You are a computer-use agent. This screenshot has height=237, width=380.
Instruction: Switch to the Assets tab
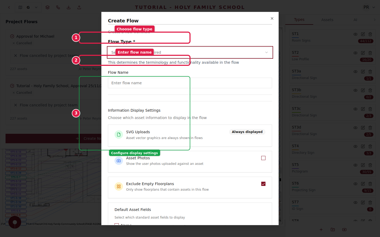coord(327,20)
